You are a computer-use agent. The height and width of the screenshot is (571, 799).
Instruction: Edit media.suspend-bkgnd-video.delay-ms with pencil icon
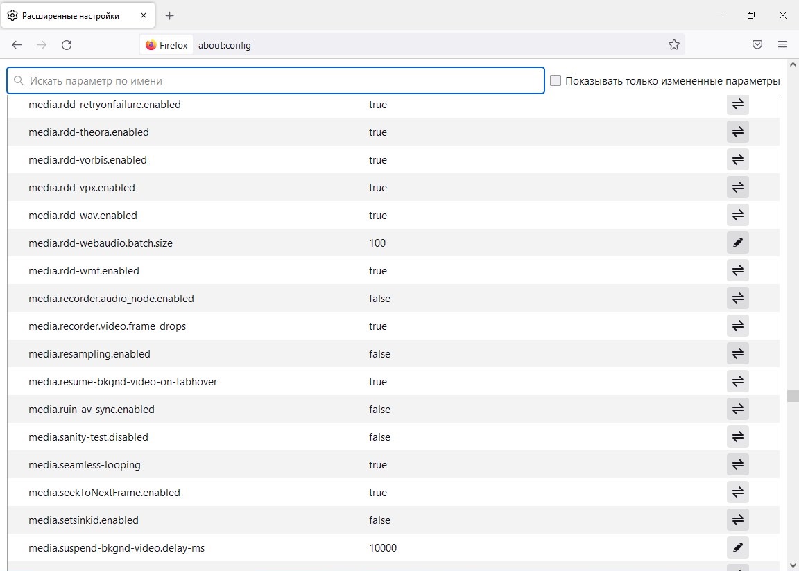(x=738, y=548)
